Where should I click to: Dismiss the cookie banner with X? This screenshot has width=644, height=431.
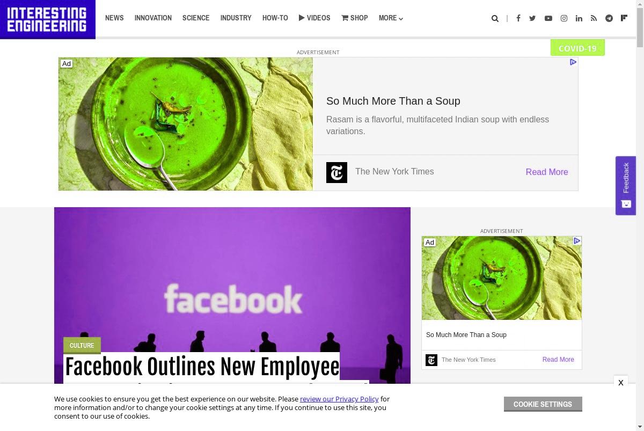tap(620, 383)
